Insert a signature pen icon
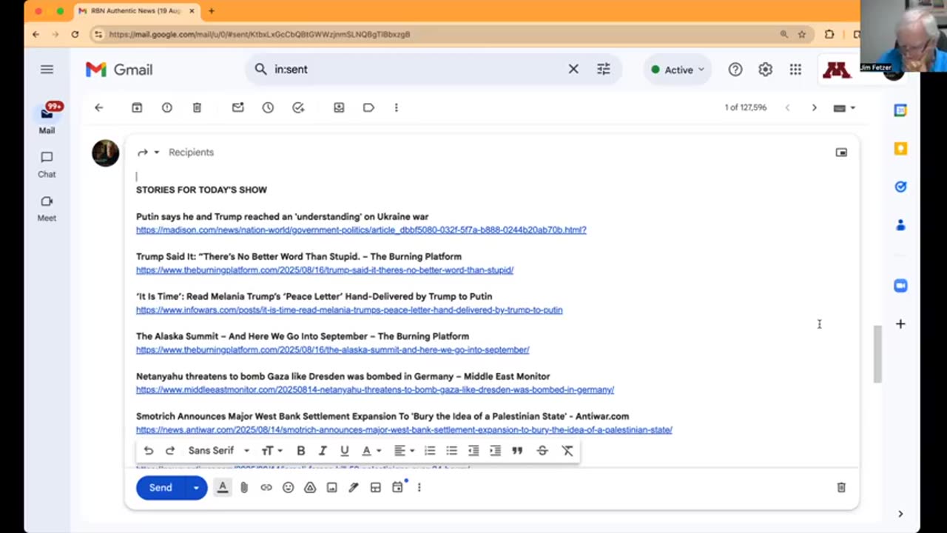The height and width of the screenshot is (533, 947). click(x=354, y=487)
